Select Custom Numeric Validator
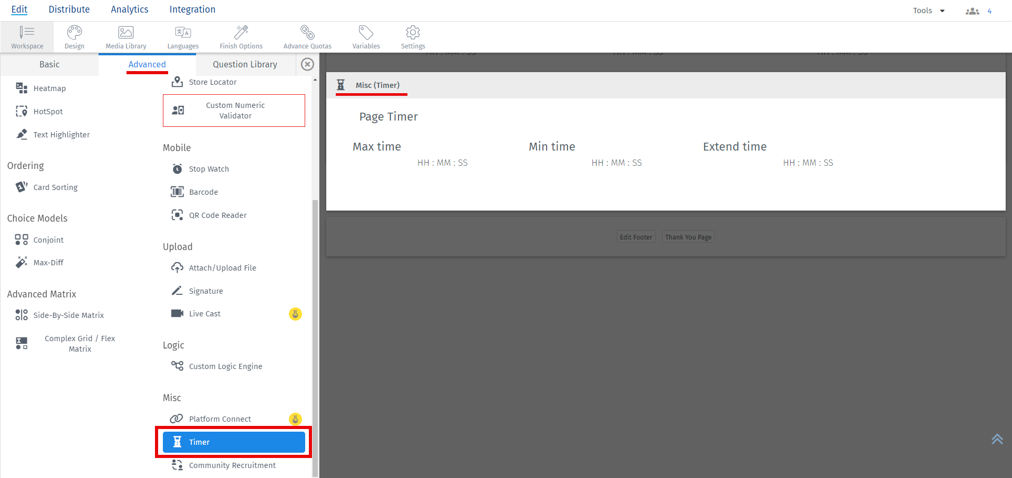1012x478 pixels. click(234, 111)
